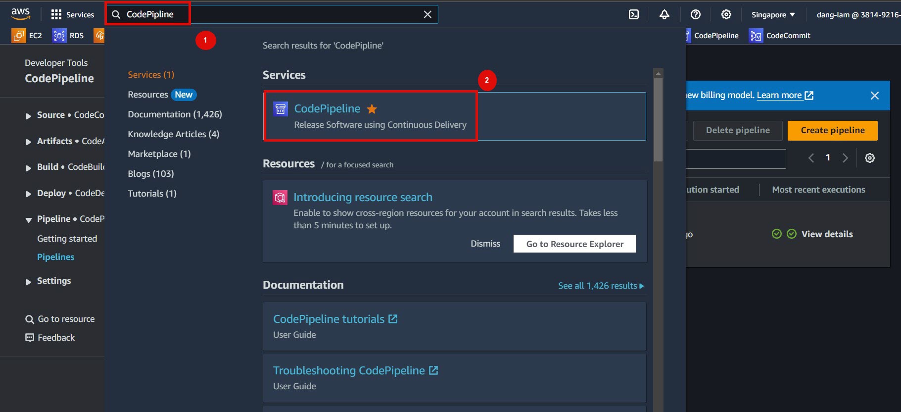901x412 pixels.
Task: Click Most recent executions column header
Action: pos(818,190)
